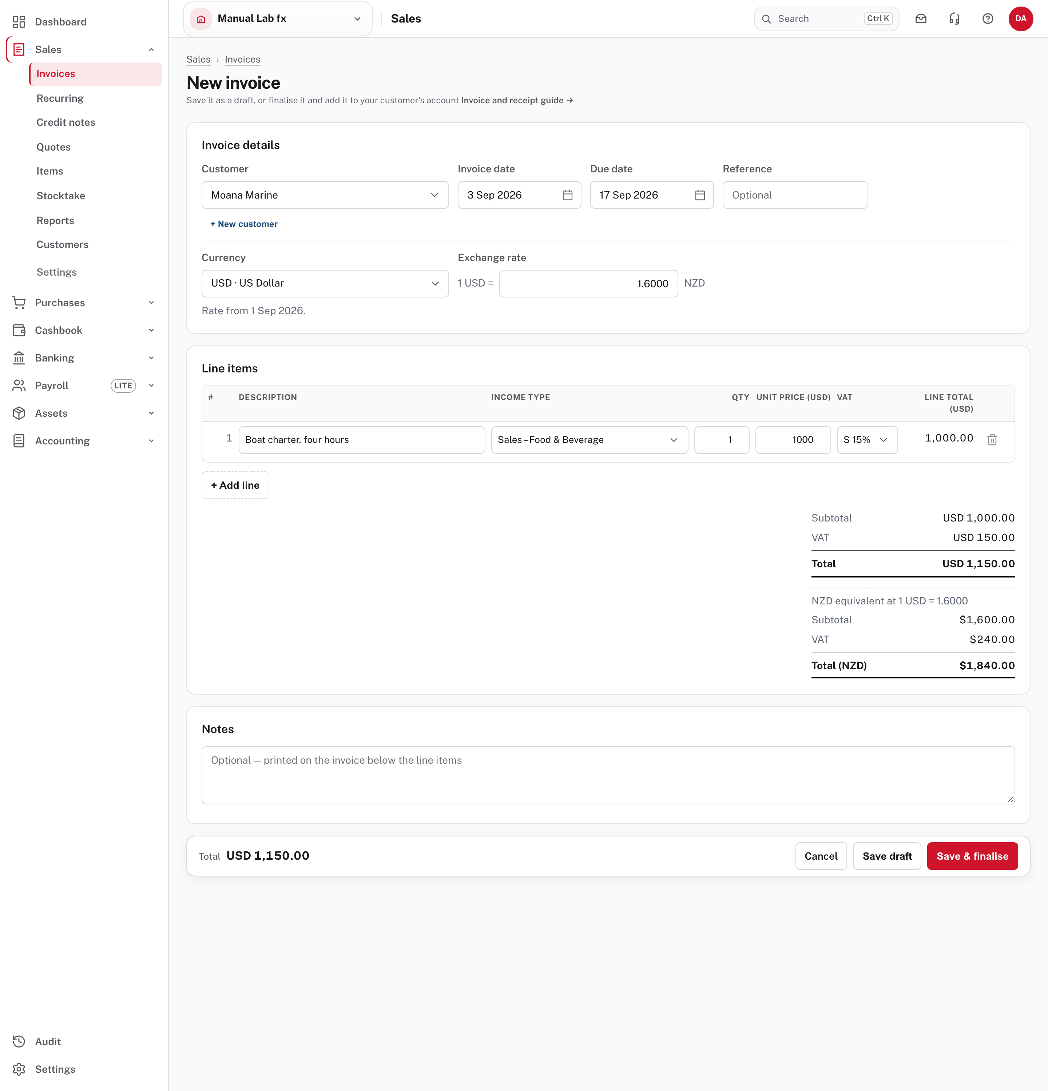
Task: Click the + Add line button
Action: click(235, 485)
